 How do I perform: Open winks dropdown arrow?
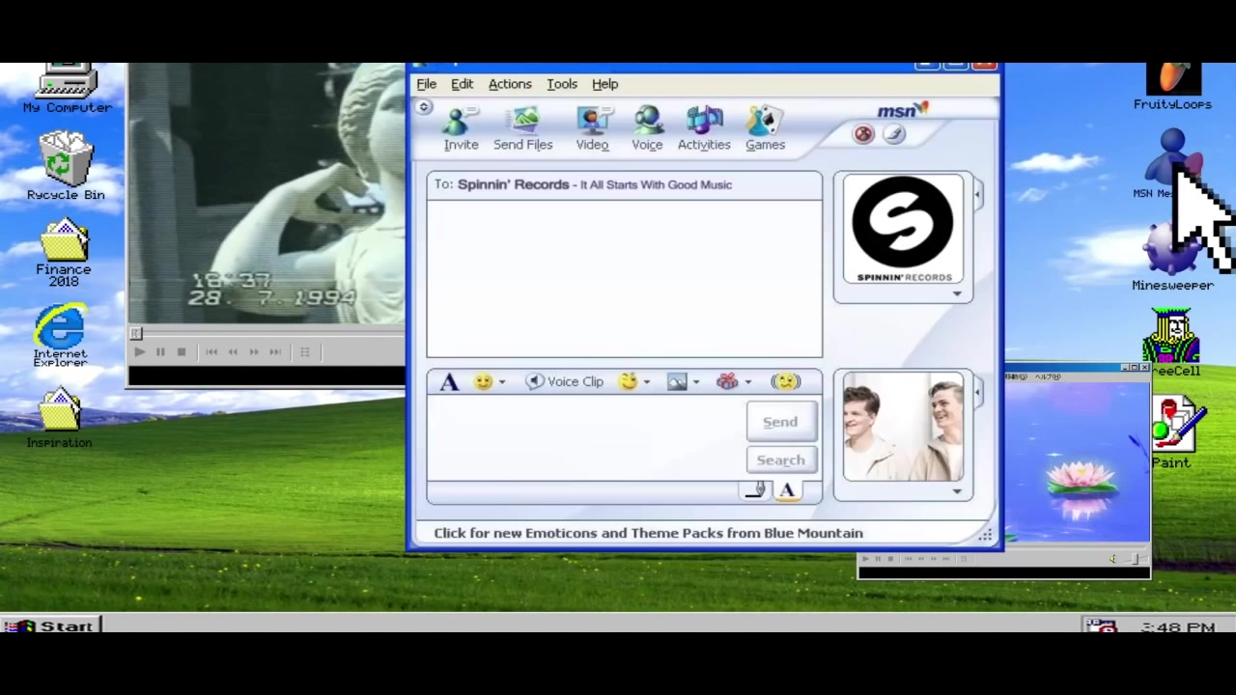(x=646, y=382)
